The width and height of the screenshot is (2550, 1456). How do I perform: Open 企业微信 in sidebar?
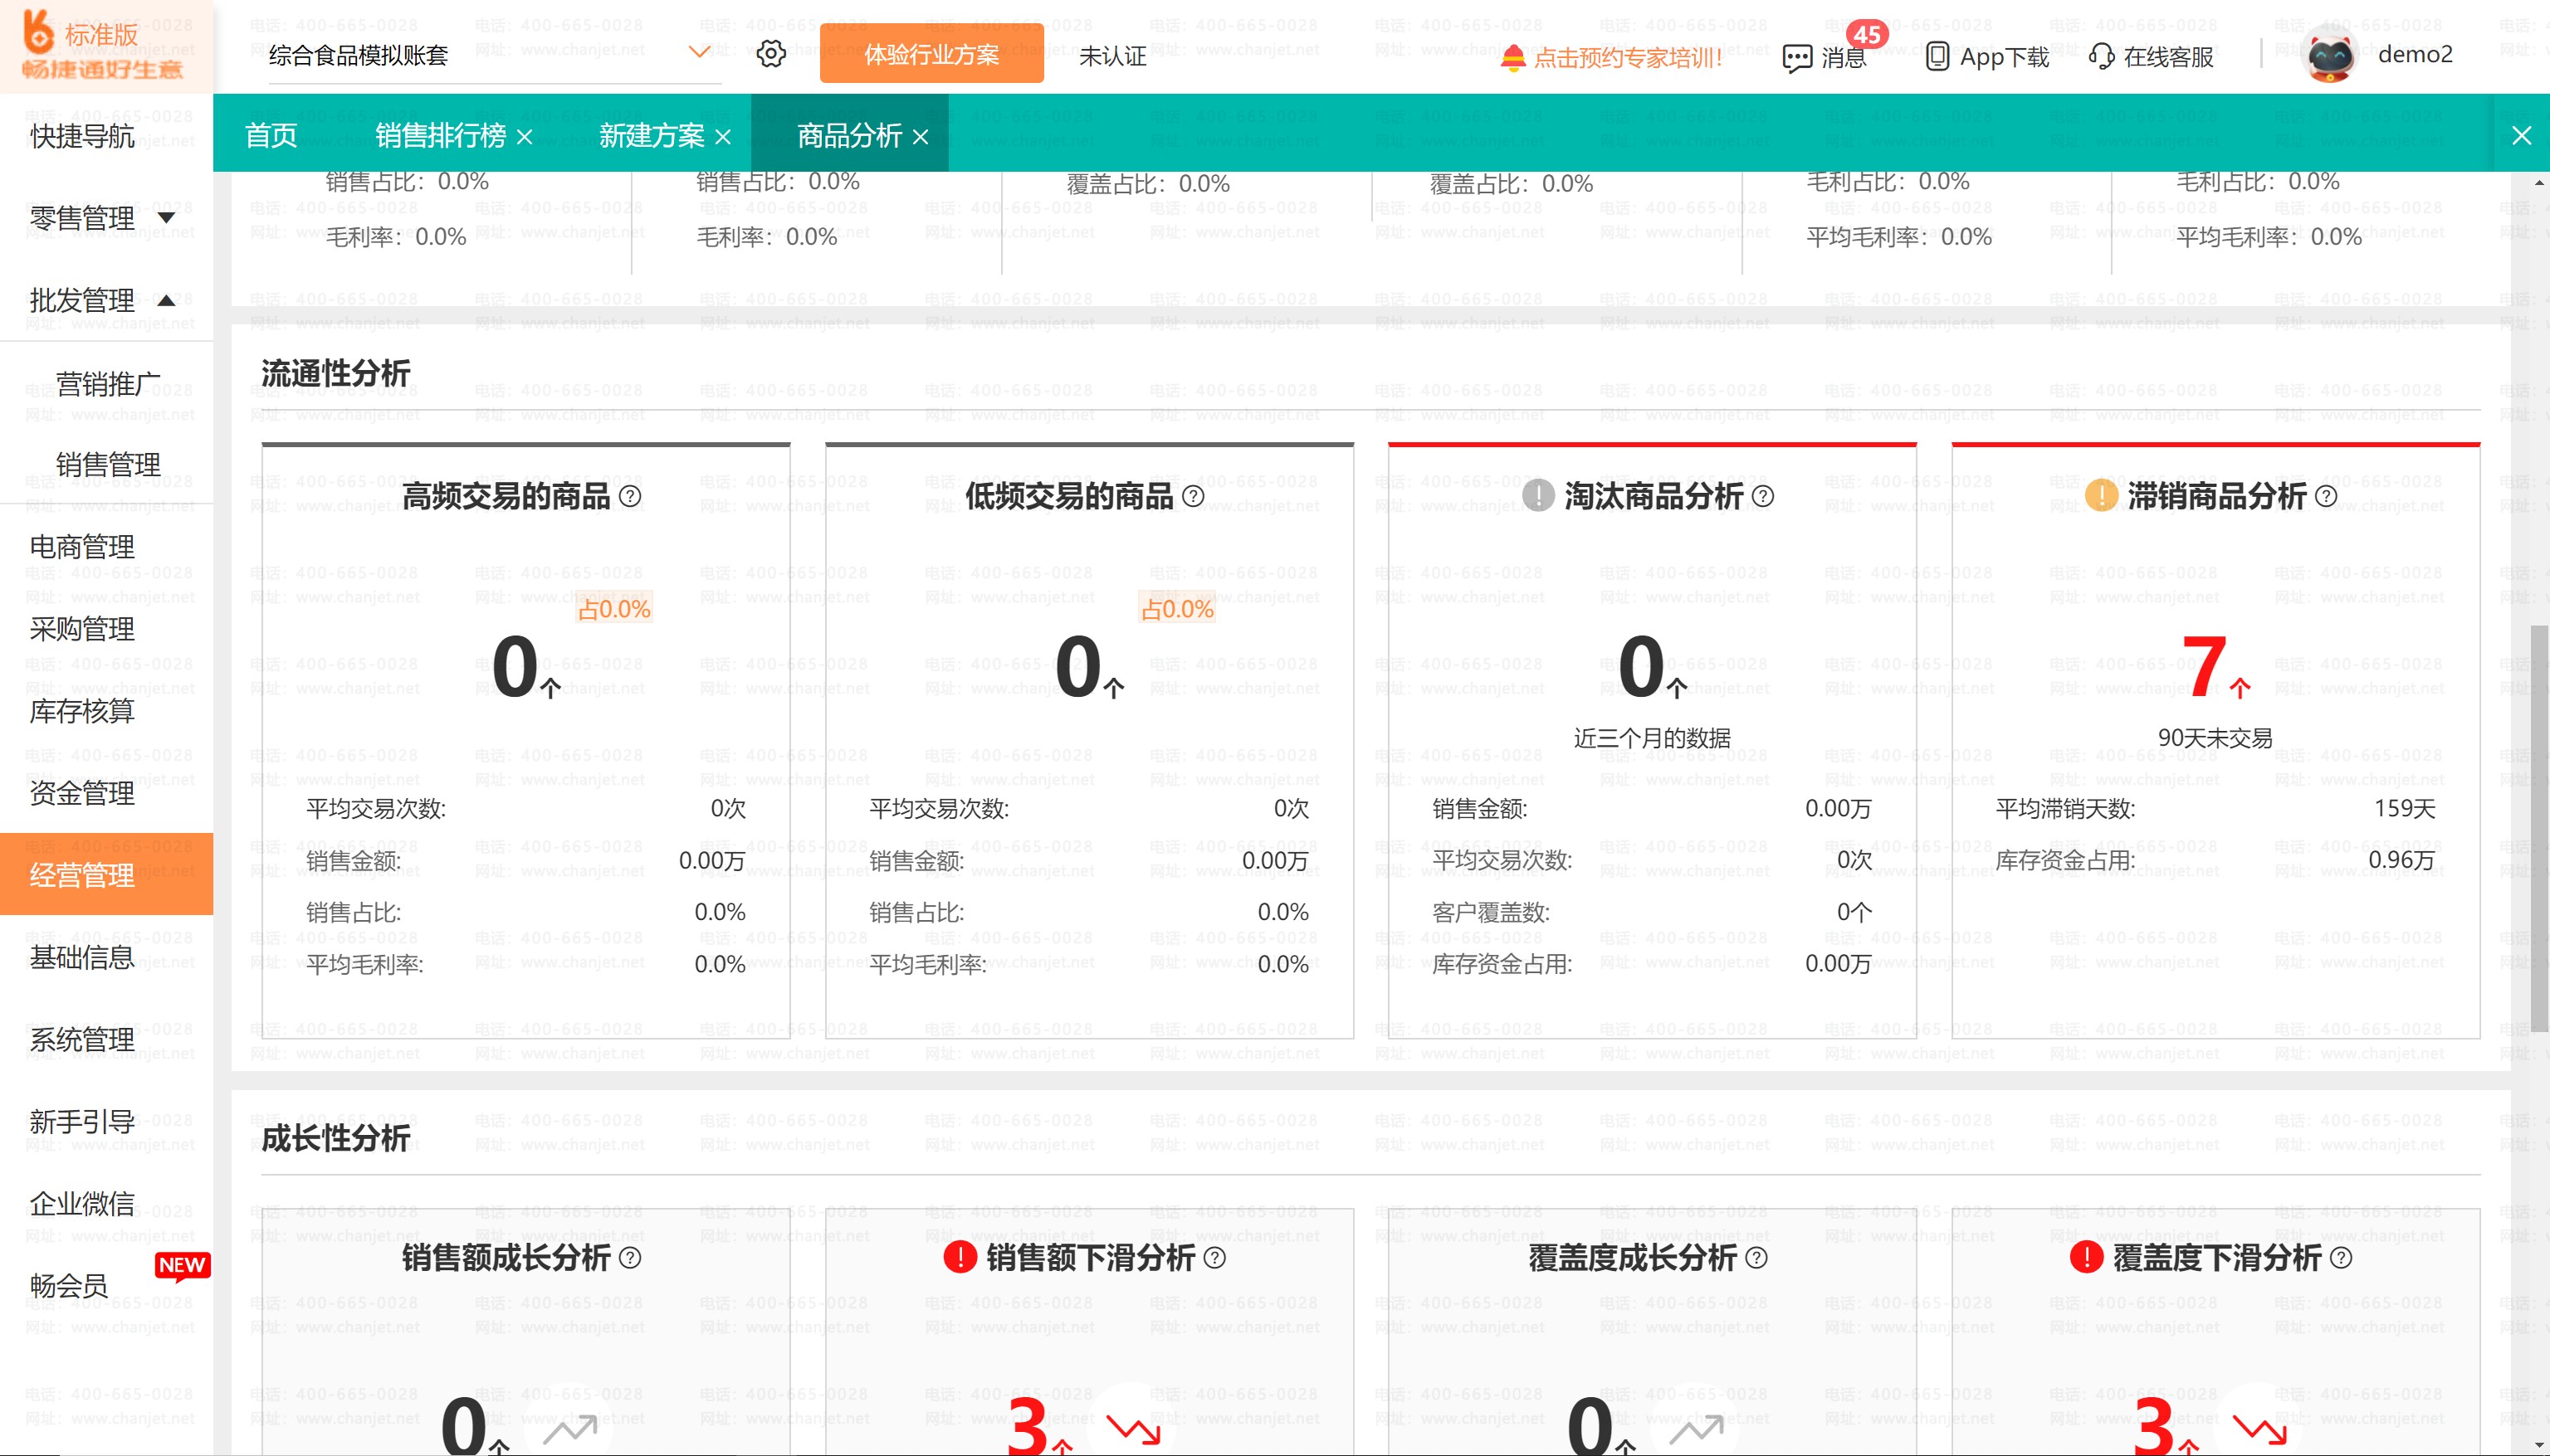coord(82,1203)
